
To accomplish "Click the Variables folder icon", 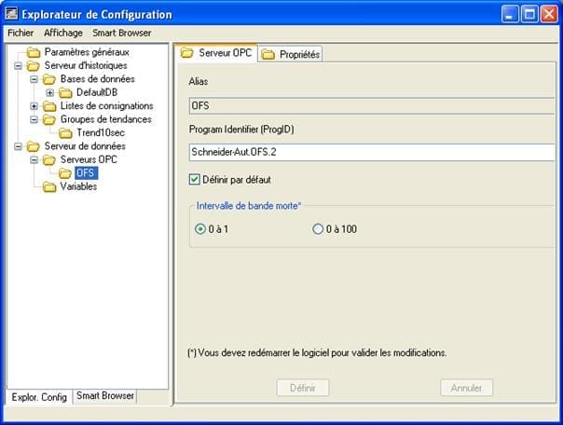I will 49,186.
